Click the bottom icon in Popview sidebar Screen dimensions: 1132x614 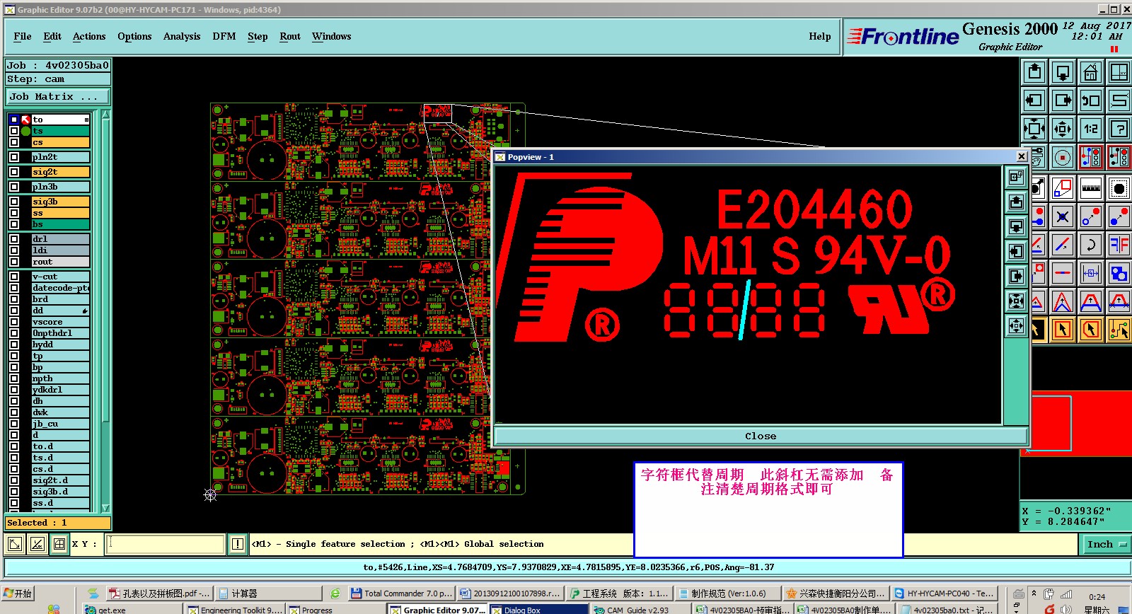1016,326
